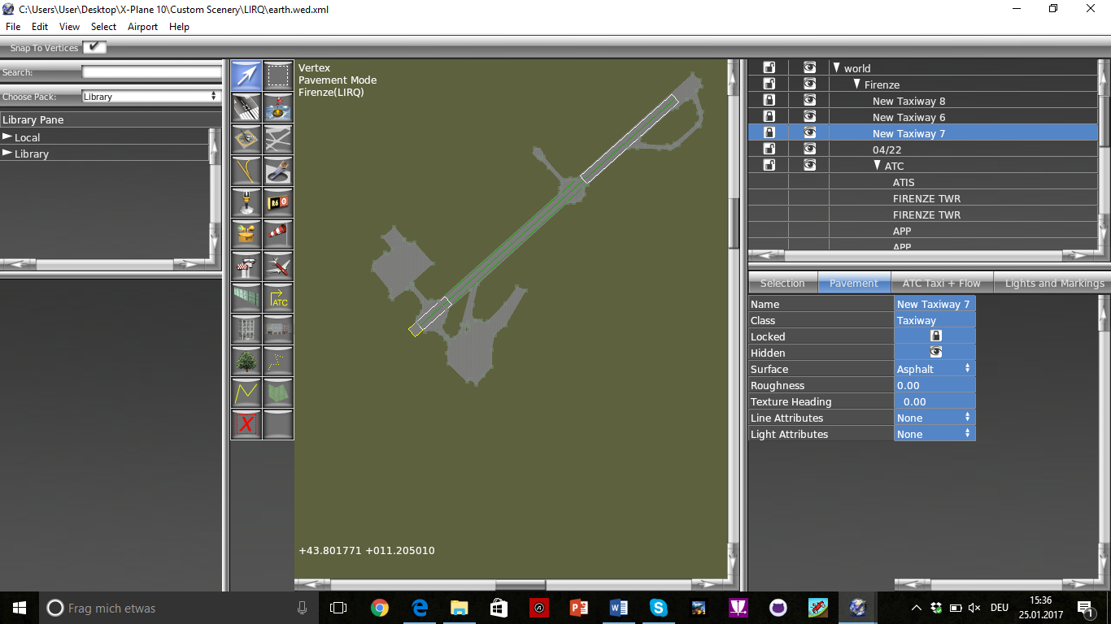Screen dimensions: 1111x624
Task: Choose the Facade tall building tool
Action: pyautogui.click(x=246, y=329)
